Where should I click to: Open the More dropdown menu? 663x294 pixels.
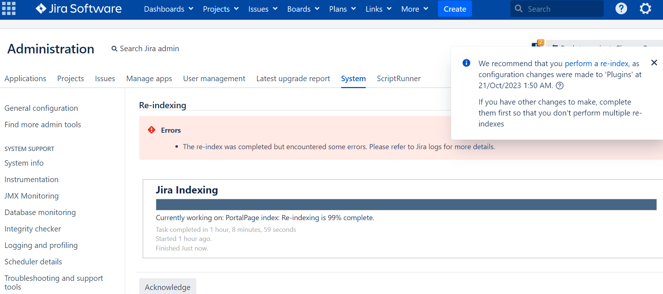point(414,9)
